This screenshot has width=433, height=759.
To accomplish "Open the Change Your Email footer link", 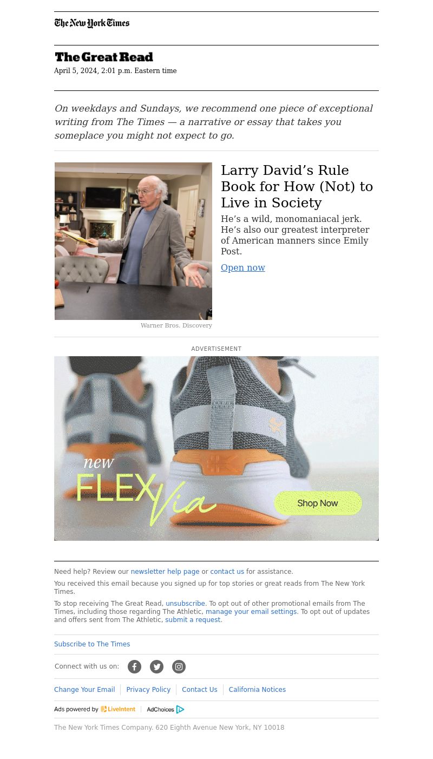I will tap(84, 690).
